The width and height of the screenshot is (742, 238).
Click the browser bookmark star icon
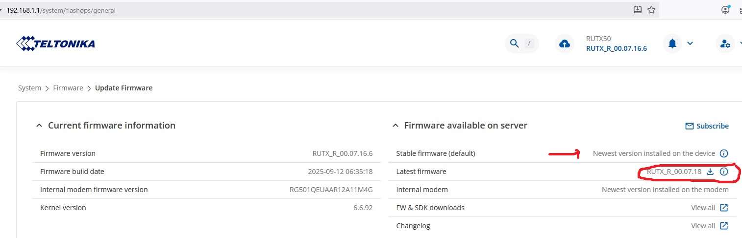pyautogui.click(x=651, y=10)
